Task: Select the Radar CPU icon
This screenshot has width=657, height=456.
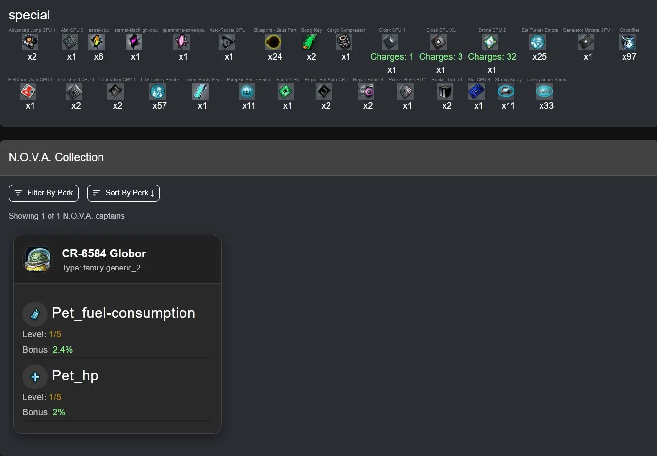Action: tap(286, 91)
